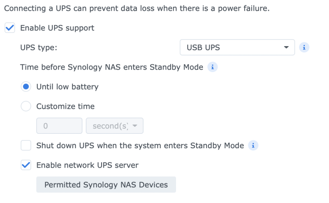Choose the Customize time radio button
329x203 pixels.
26,106
